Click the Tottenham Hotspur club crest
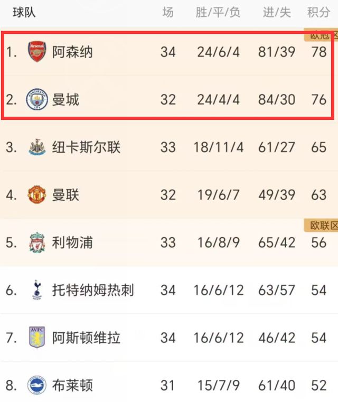338x402 pixels. [x=37, y=290]
